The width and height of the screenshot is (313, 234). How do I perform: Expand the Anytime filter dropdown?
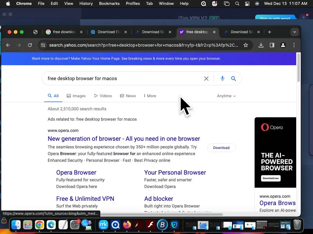226,96
